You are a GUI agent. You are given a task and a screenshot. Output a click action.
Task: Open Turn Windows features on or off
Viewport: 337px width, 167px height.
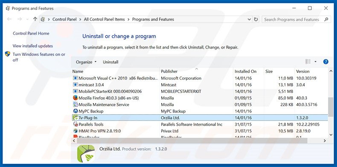(39, 57)
